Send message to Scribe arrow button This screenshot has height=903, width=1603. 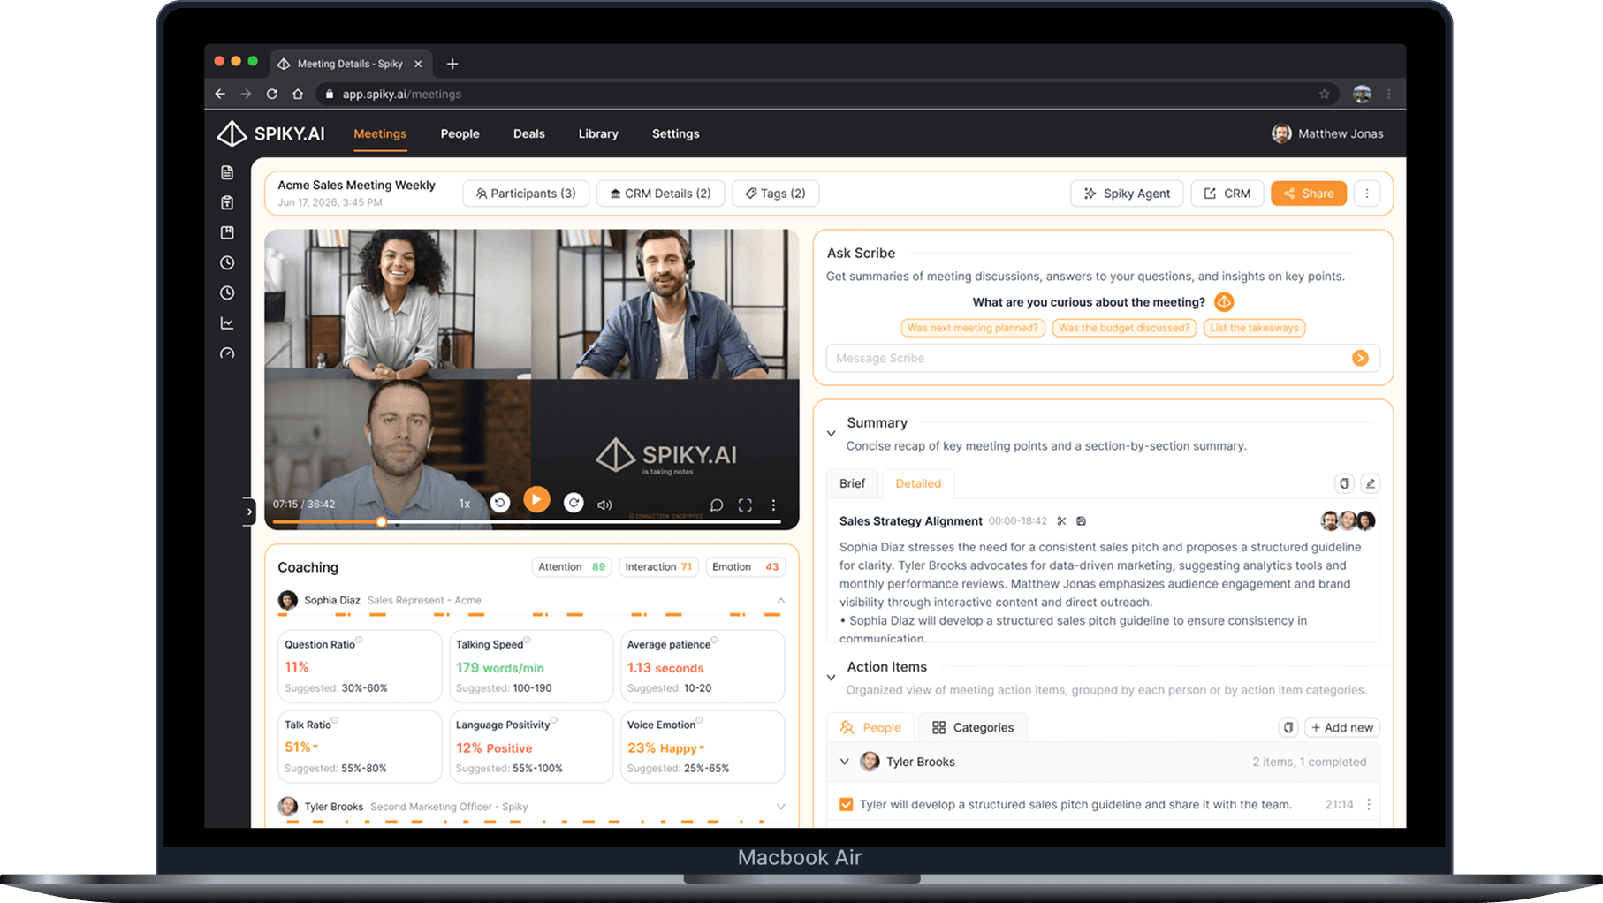tap(1360, 358)
